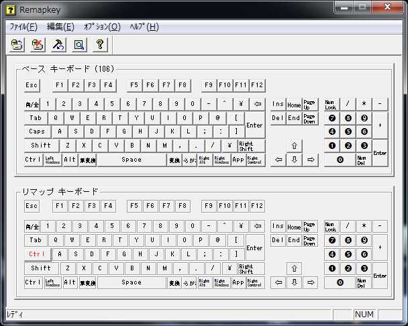Select Up arrow key on base keyboard

point(295,146)
